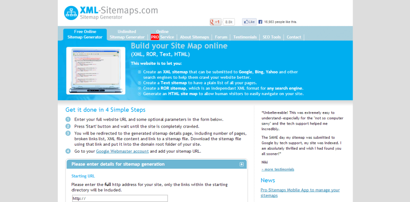Screen dimensions: 410x202
Task: Open Pro-Sitemaps Mobile App news link
Action: pyautogui.click(x=300, y=192)
